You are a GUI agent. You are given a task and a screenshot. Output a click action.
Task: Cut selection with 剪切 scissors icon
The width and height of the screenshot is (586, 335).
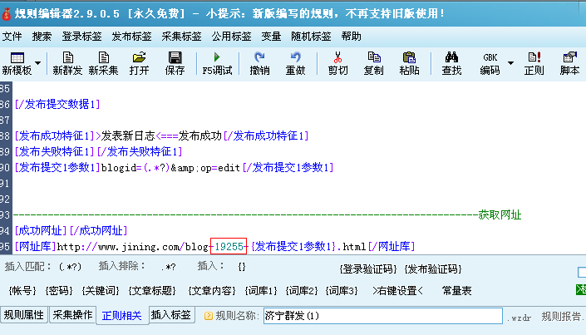(337, 63)
